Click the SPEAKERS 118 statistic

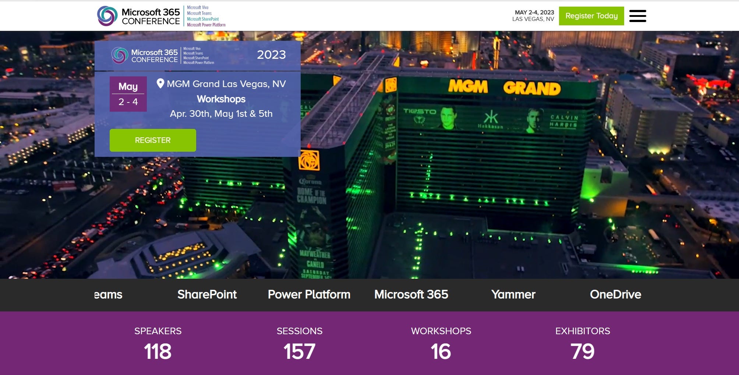point(158,344)
